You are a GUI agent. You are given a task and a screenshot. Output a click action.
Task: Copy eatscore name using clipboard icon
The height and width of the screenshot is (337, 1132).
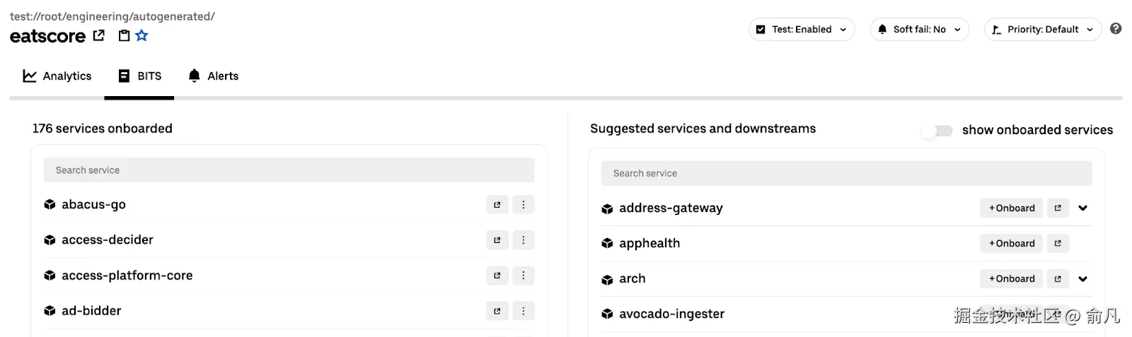[x=124, y=35]
